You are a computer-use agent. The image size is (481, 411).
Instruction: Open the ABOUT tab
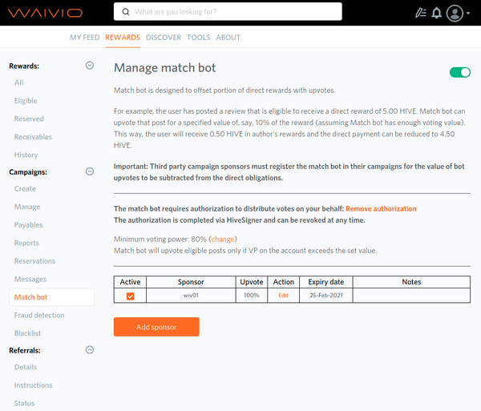(228, 38)
